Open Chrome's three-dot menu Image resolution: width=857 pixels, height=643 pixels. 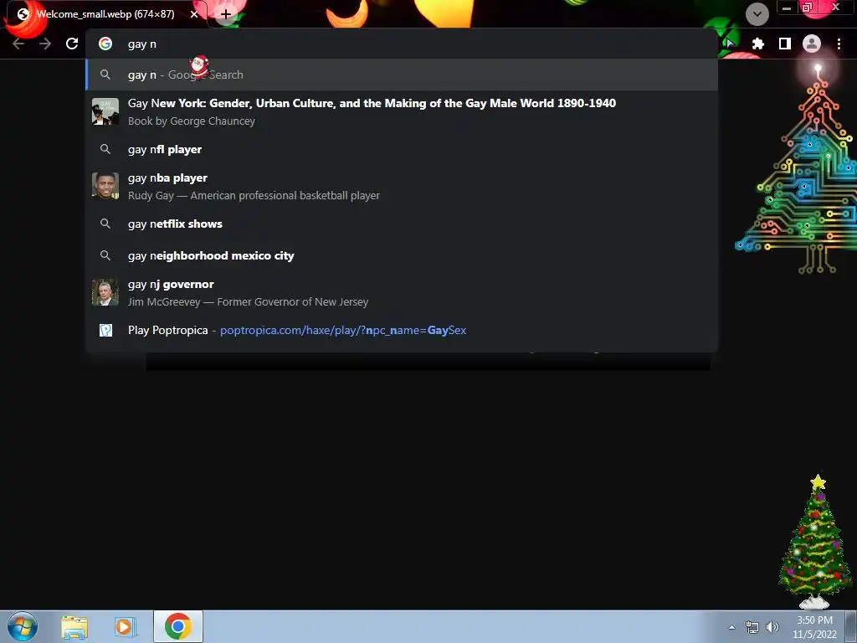[x=839, y=44]
